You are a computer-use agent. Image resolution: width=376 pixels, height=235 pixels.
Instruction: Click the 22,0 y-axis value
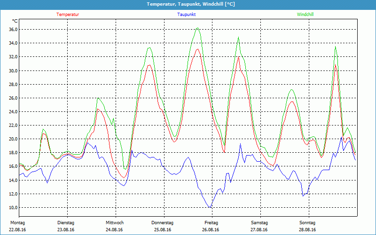13,125
